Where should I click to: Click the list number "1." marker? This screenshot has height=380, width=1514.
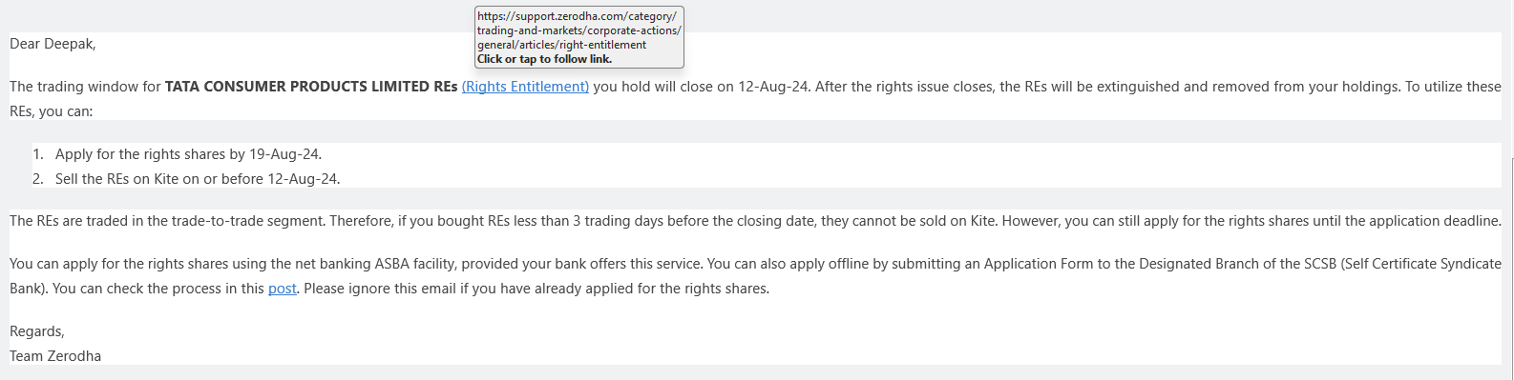(x=38, y=153)
